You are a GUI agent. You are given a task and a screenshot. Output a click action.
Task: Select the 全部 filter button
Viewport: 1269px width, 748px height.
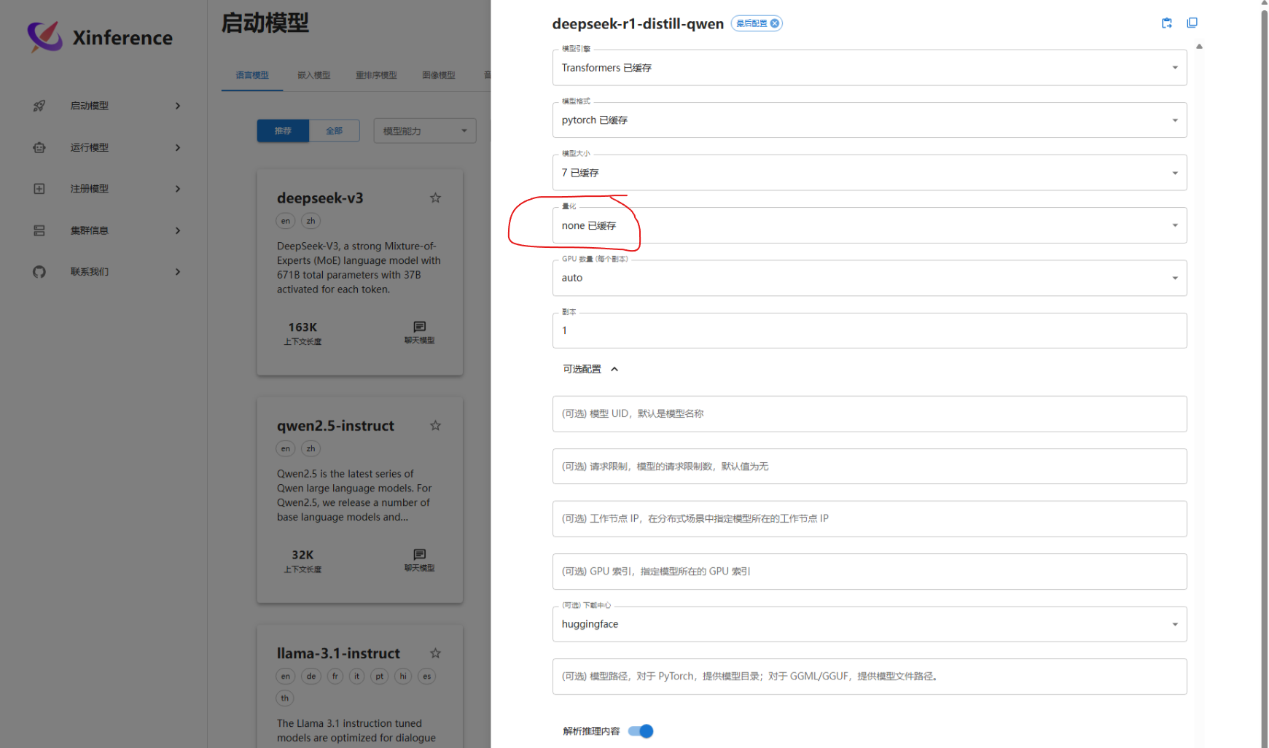click(335, 130)
